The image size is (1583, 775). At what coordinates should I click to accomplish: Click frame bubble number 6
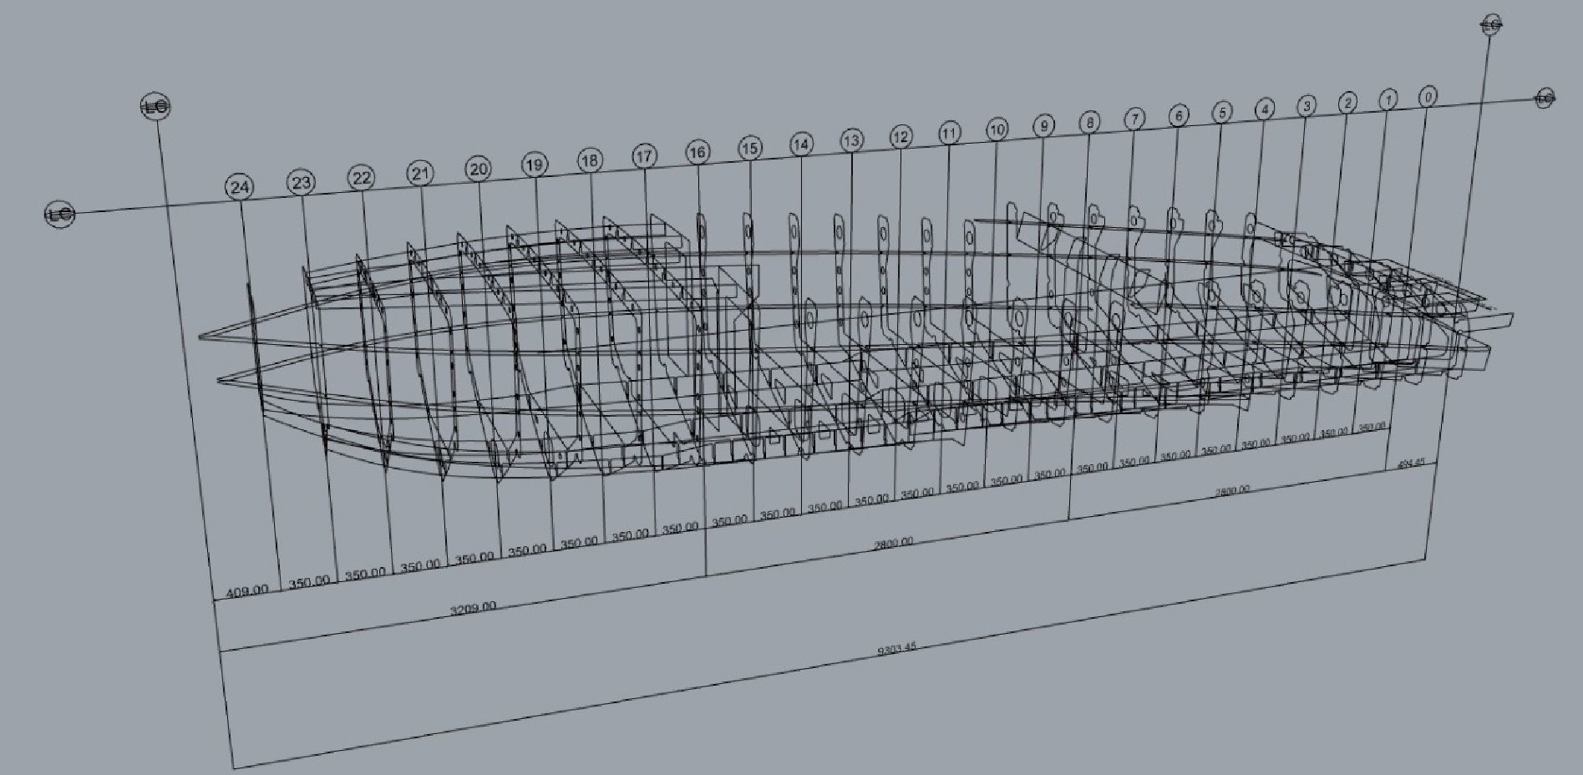pyautogui.click(x=1178, y=115)
